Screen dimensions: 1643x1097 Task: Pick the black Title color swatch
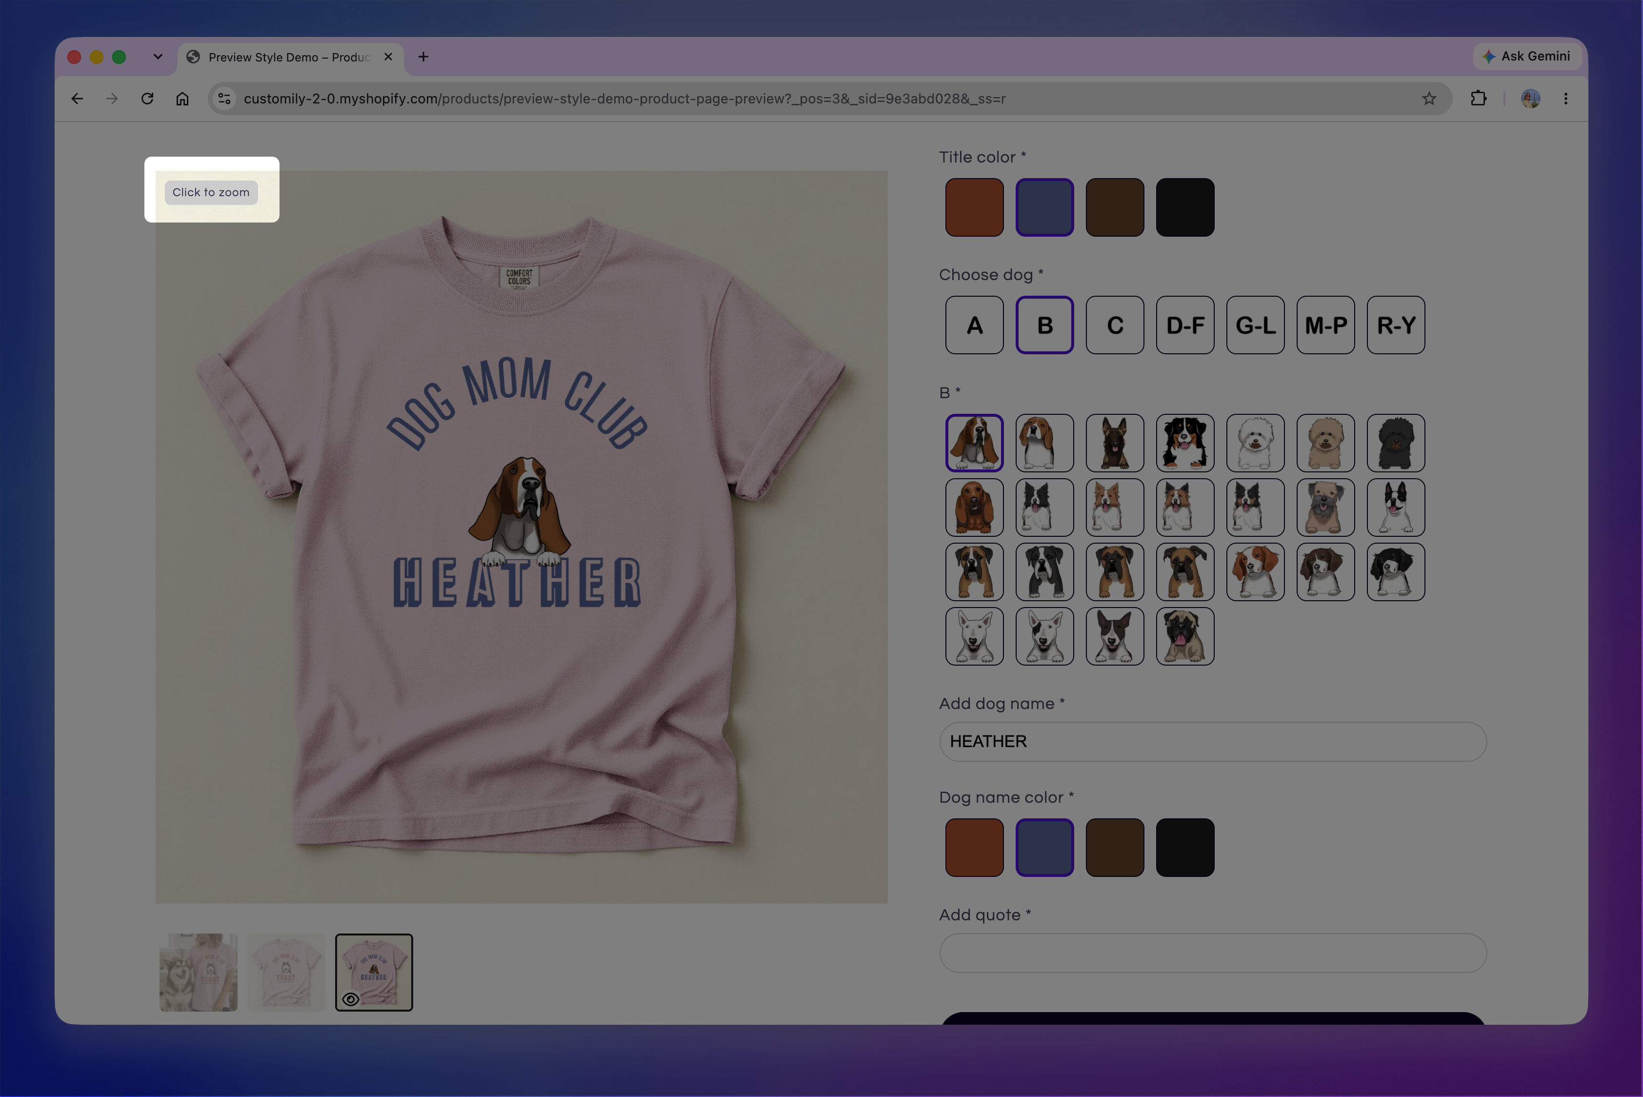pos(1185,207)
